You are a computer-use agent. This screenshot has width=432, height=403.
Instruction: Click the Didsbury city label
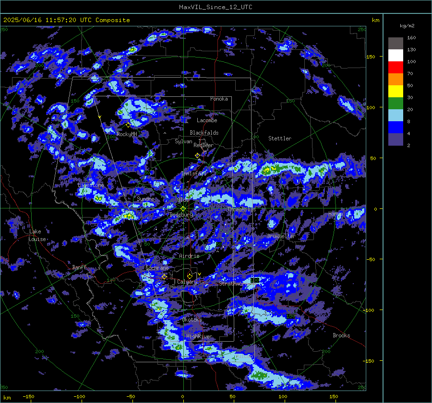(x=181, y=215)
